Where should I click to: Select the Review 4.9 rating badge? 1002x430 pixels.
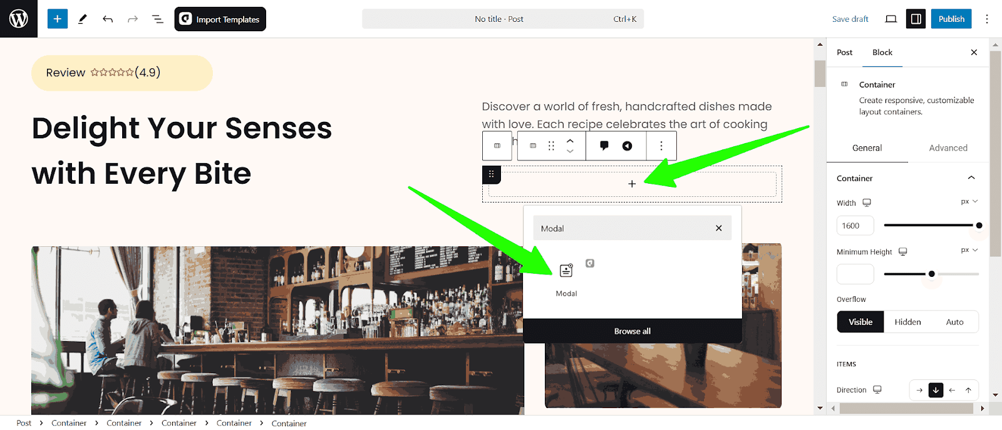[122, 73]
